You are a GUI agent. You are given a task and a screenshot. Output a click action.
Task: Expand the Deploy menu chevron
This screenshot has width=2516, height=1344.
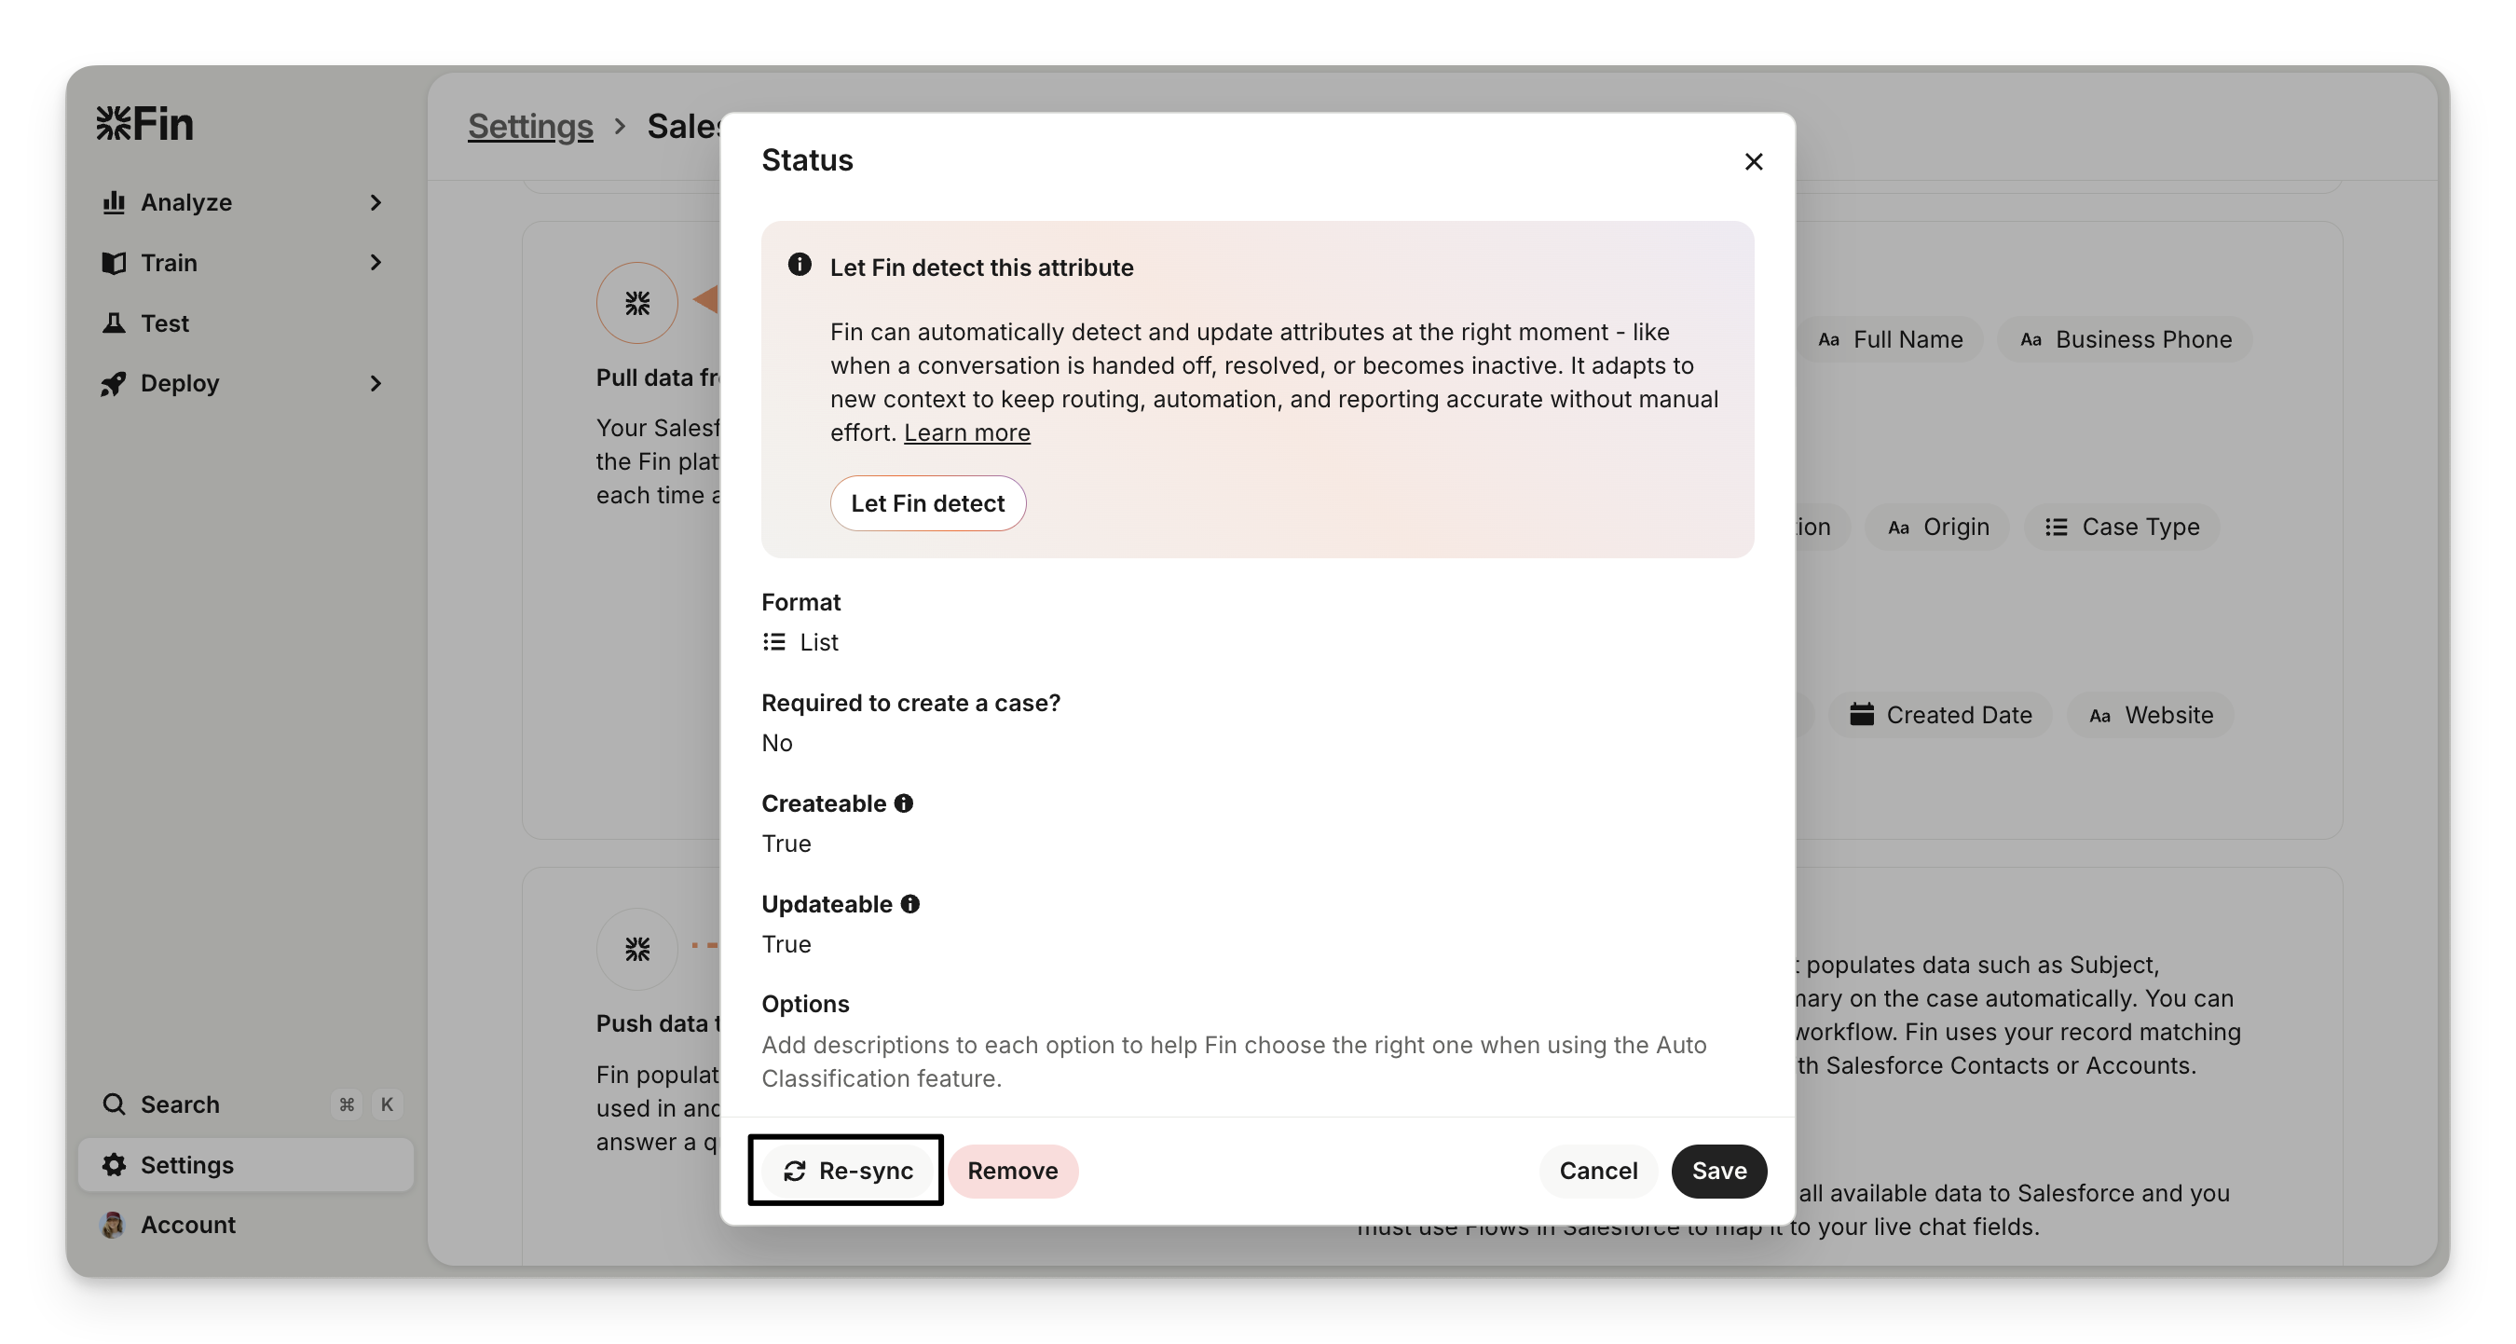[375, 384]
